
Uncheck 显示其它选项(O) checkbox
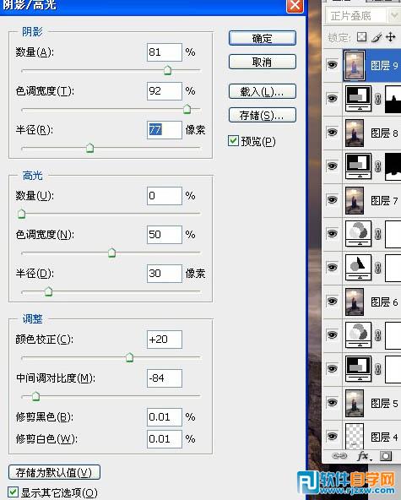[x=13, y=492]
